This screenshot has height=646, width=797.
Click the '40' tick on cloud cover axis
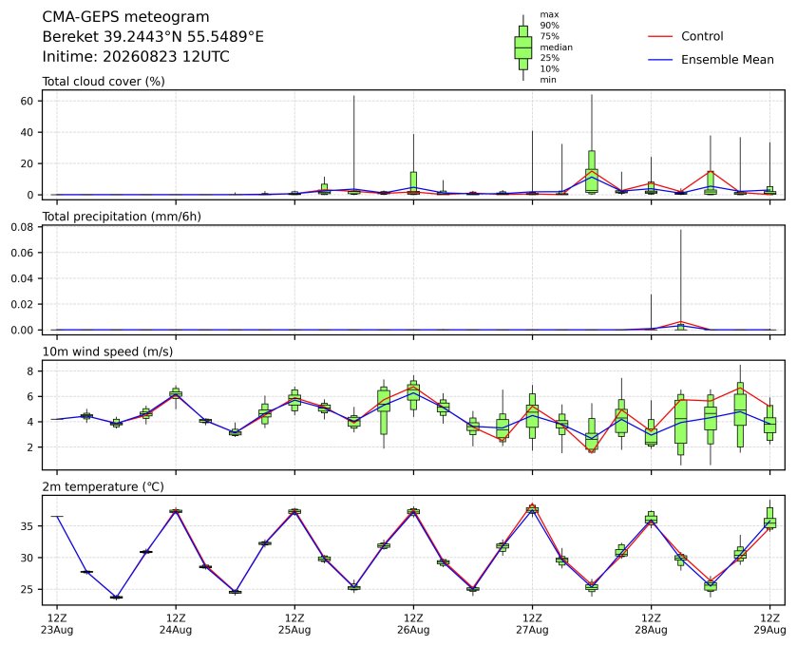[x=27, y=133]
